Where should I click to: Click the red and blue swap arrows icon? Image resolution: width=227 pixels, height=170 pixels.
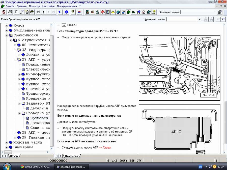[x=79, y=12]
